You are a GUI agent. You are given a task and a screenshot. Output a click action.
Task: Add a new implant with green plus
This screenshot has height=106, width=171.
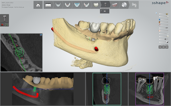pyautogui.click(x=7, y=25)
